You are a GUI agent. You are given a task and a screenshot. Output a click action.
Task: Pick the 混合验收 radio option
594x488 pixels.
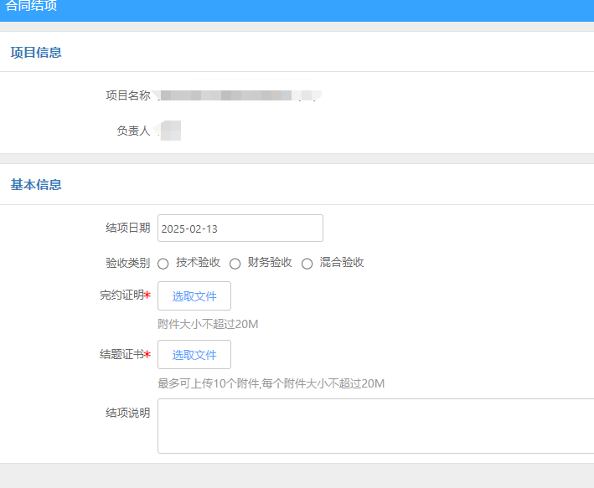(307, 264)
